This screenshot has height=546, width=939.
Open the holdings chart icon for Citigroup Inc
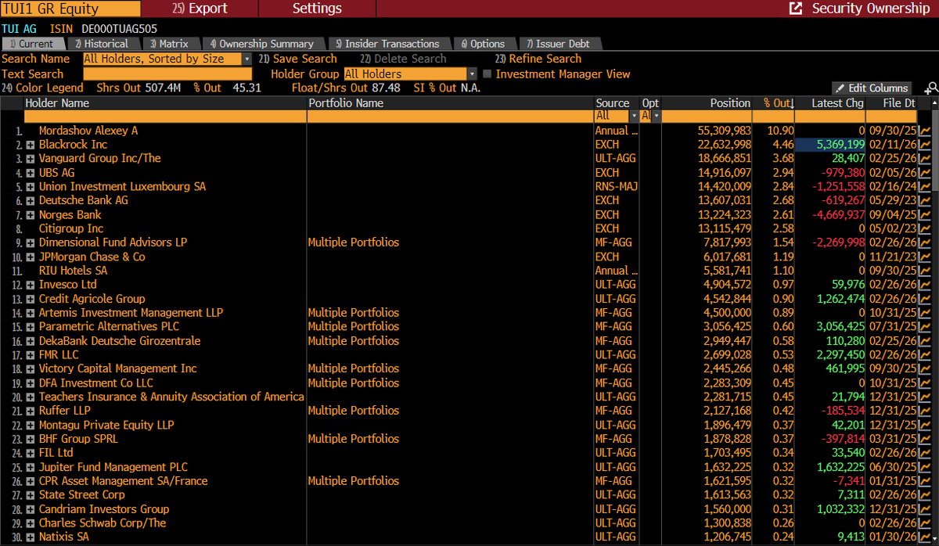point(925,229)
